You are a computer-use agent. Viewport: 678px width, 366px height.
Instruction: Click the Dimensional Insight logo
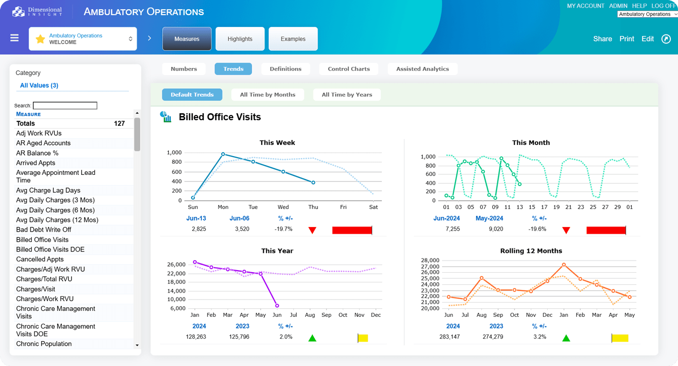[x=37, y=11]
